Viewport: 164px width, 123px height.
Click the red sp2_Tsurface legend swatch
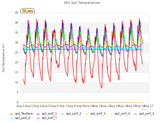click(x=11, y=114)
